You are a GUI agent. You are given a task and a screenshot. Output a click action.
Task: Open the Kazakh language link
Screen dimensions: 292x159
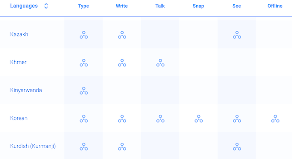[x=19, y=34]
